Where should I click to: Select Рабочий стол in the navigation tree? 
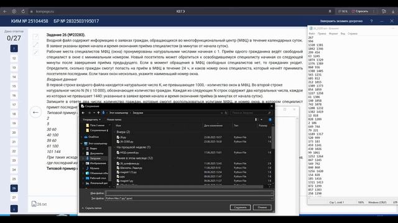[96, 178]
